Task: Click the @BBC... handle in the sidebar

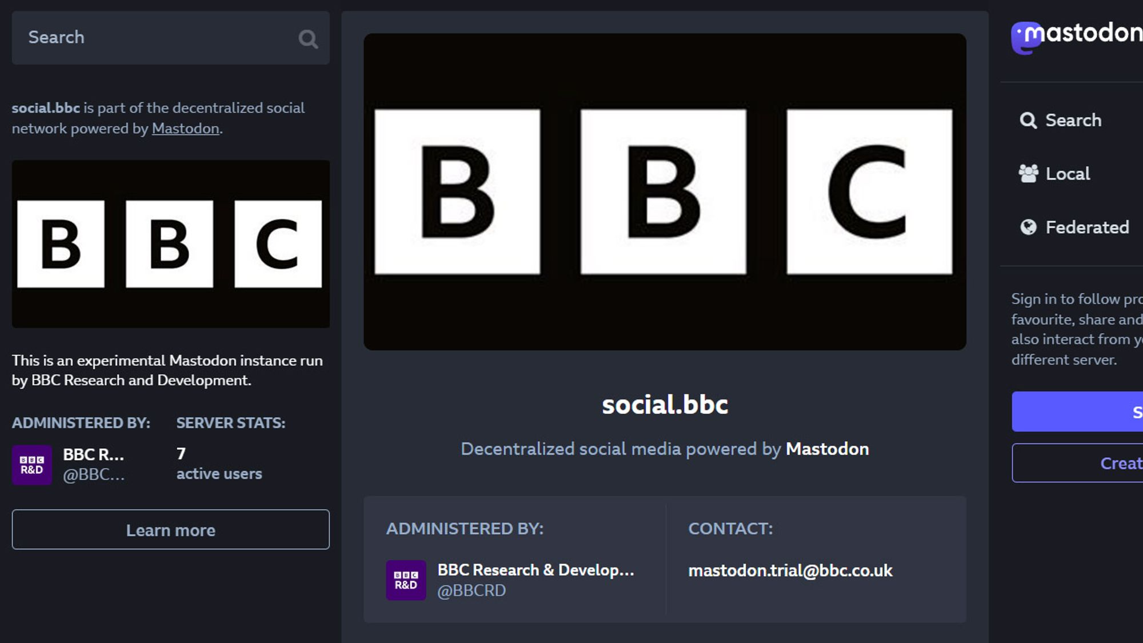Action: [x=94, y=474]
